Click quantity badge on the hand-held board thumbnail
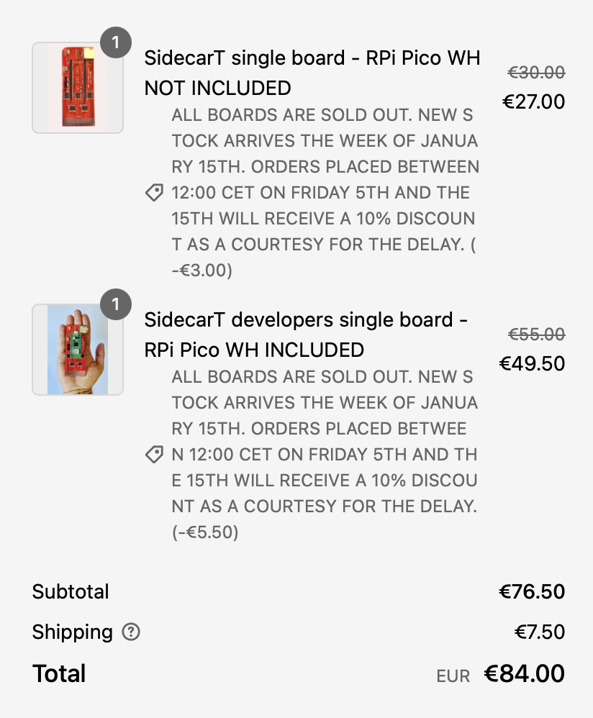This screenshot has width=593, height=718. click(x=116, y=305)
